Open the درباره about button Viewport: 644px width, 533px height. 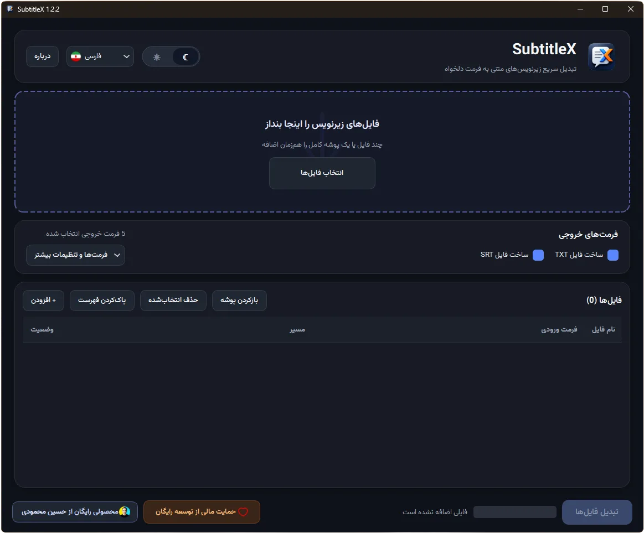click(42, 56)
